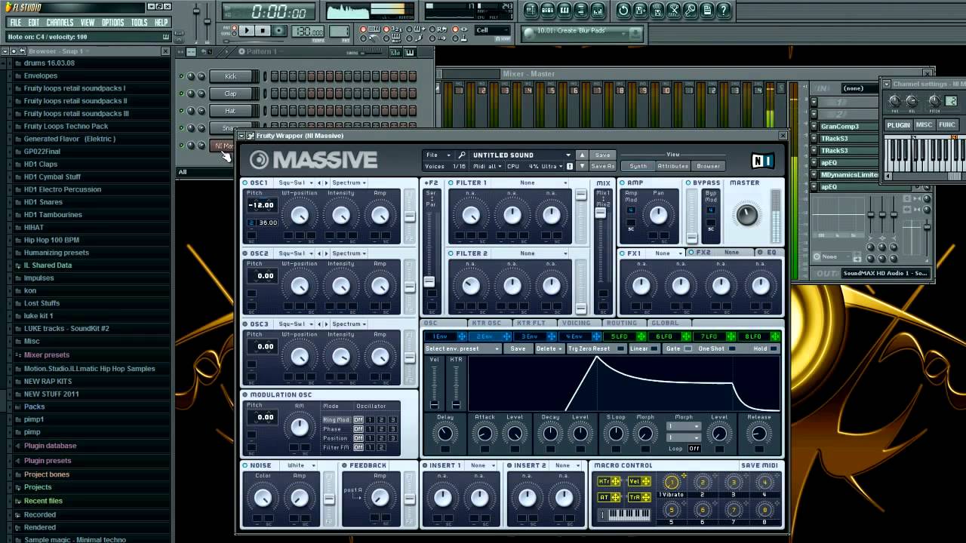Toggle the Noise section on/off
The height and width of the screenshot is (543, 966).
click(x=246, y=465)
